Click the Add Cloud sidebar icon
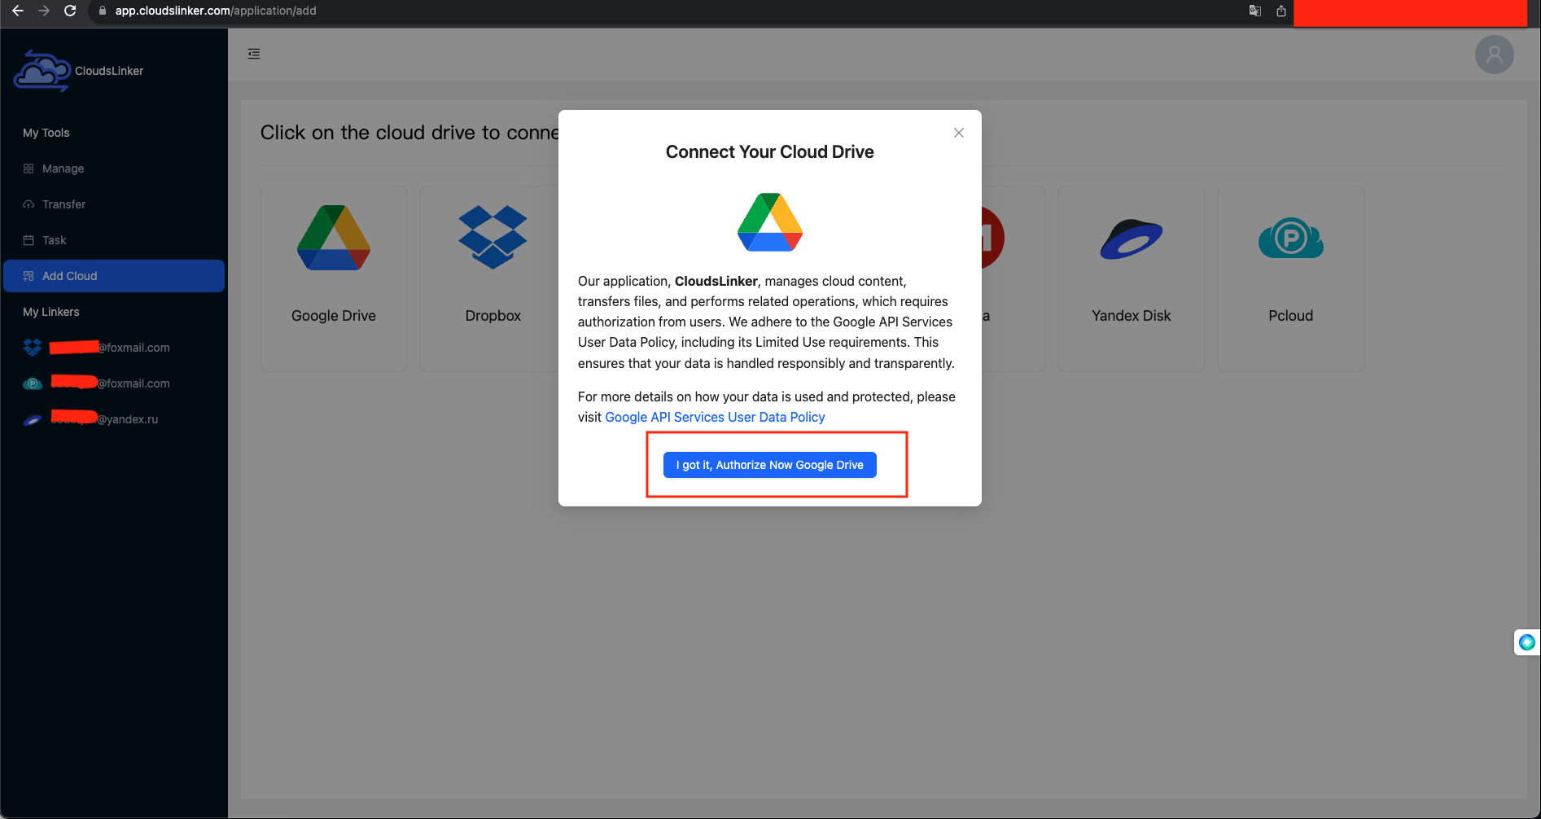 pos(28,276)
